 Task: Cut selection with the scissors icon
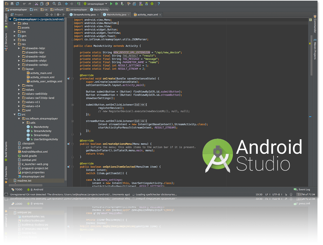36,4
